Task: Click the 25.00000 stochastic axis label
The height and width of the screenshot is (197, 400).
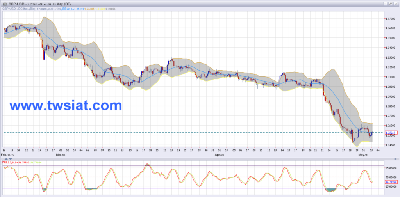Action: [390, 186]
